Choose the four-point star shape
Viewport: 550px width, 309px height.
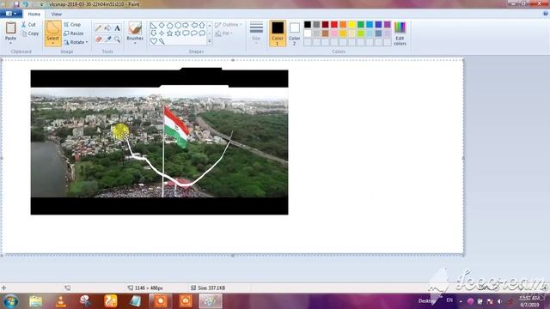(x=162, y=33)
